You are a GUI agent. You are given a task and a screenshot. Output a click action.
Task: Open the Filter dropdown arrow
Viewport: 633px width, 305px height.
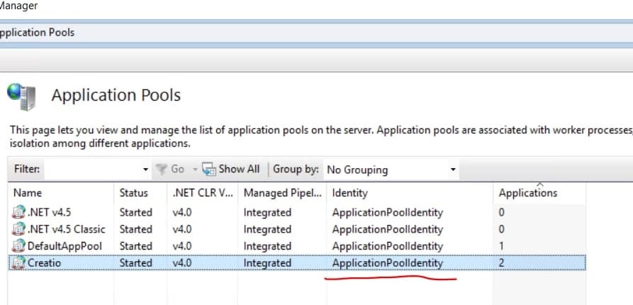tap(146, 170)
